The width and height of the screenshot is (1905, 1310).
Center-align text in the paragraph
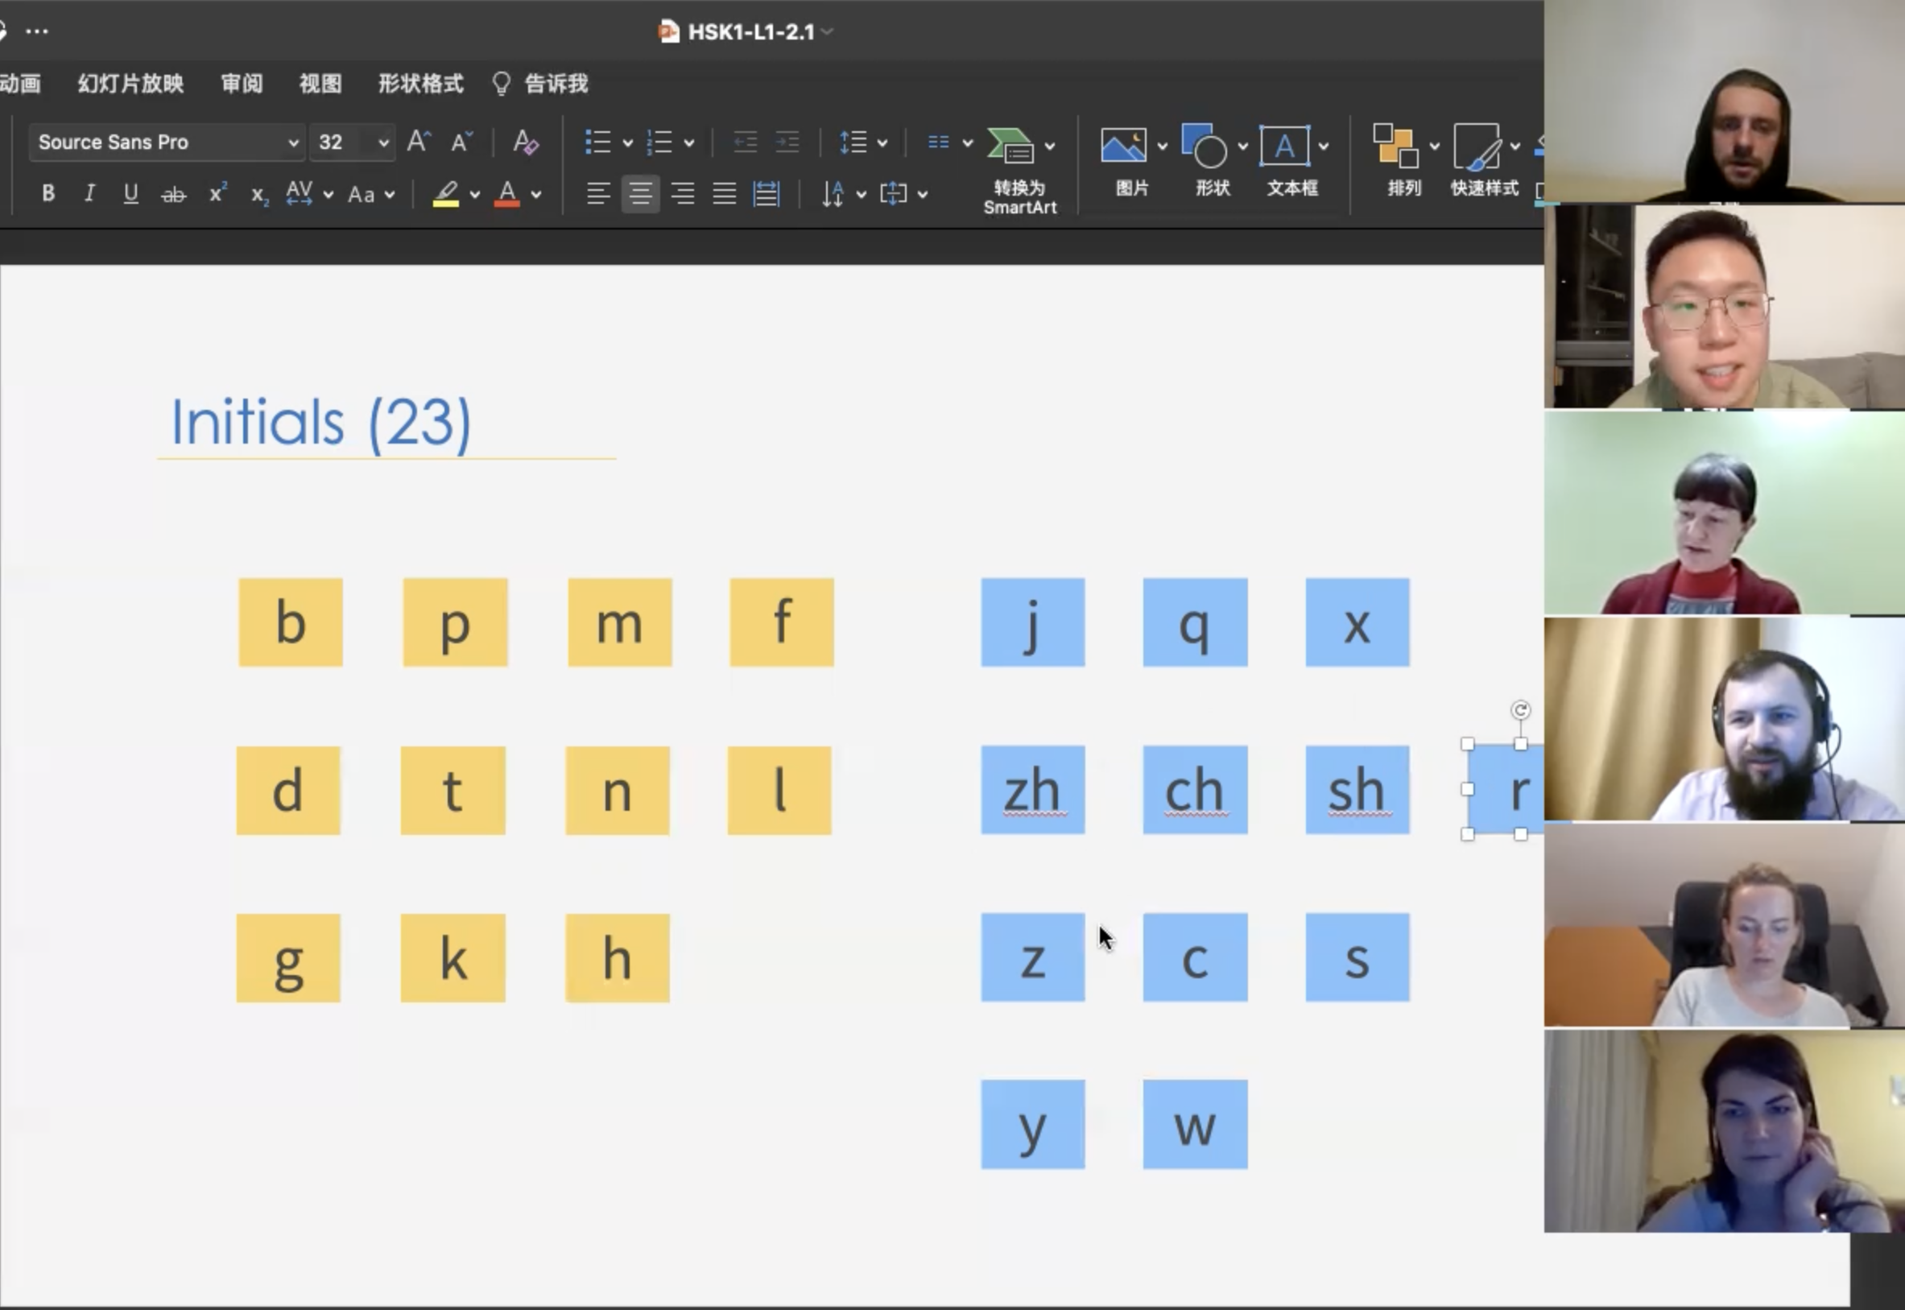640,194
